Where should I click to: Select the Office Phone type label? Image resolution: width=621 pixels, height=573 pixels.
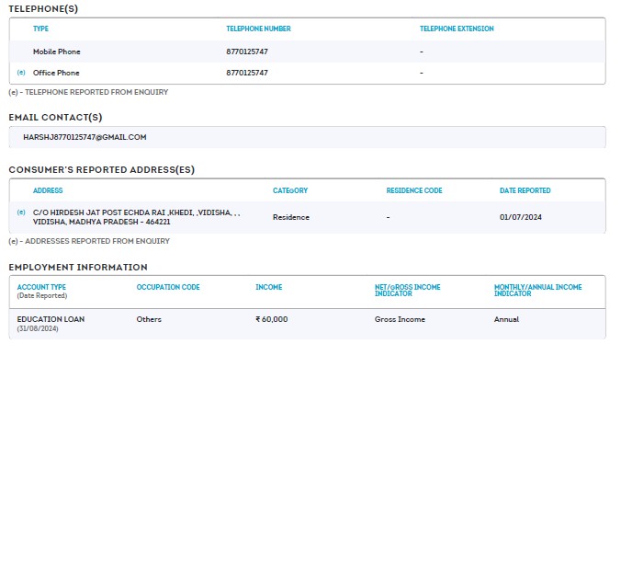coord(56,73)
